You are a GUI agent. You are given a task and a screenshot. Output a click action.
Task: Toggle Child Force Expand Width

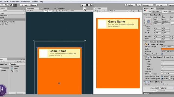pos(162,79)
